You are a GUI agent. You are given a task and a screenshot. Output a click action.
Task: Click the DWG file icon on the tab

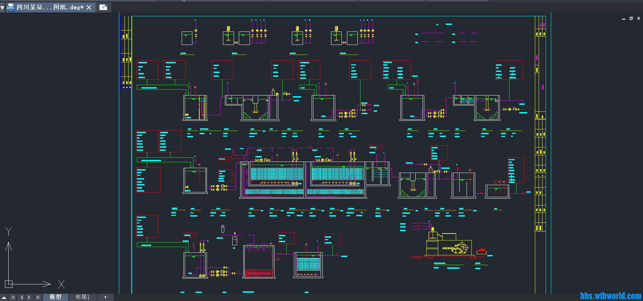[x=11, y=7]
